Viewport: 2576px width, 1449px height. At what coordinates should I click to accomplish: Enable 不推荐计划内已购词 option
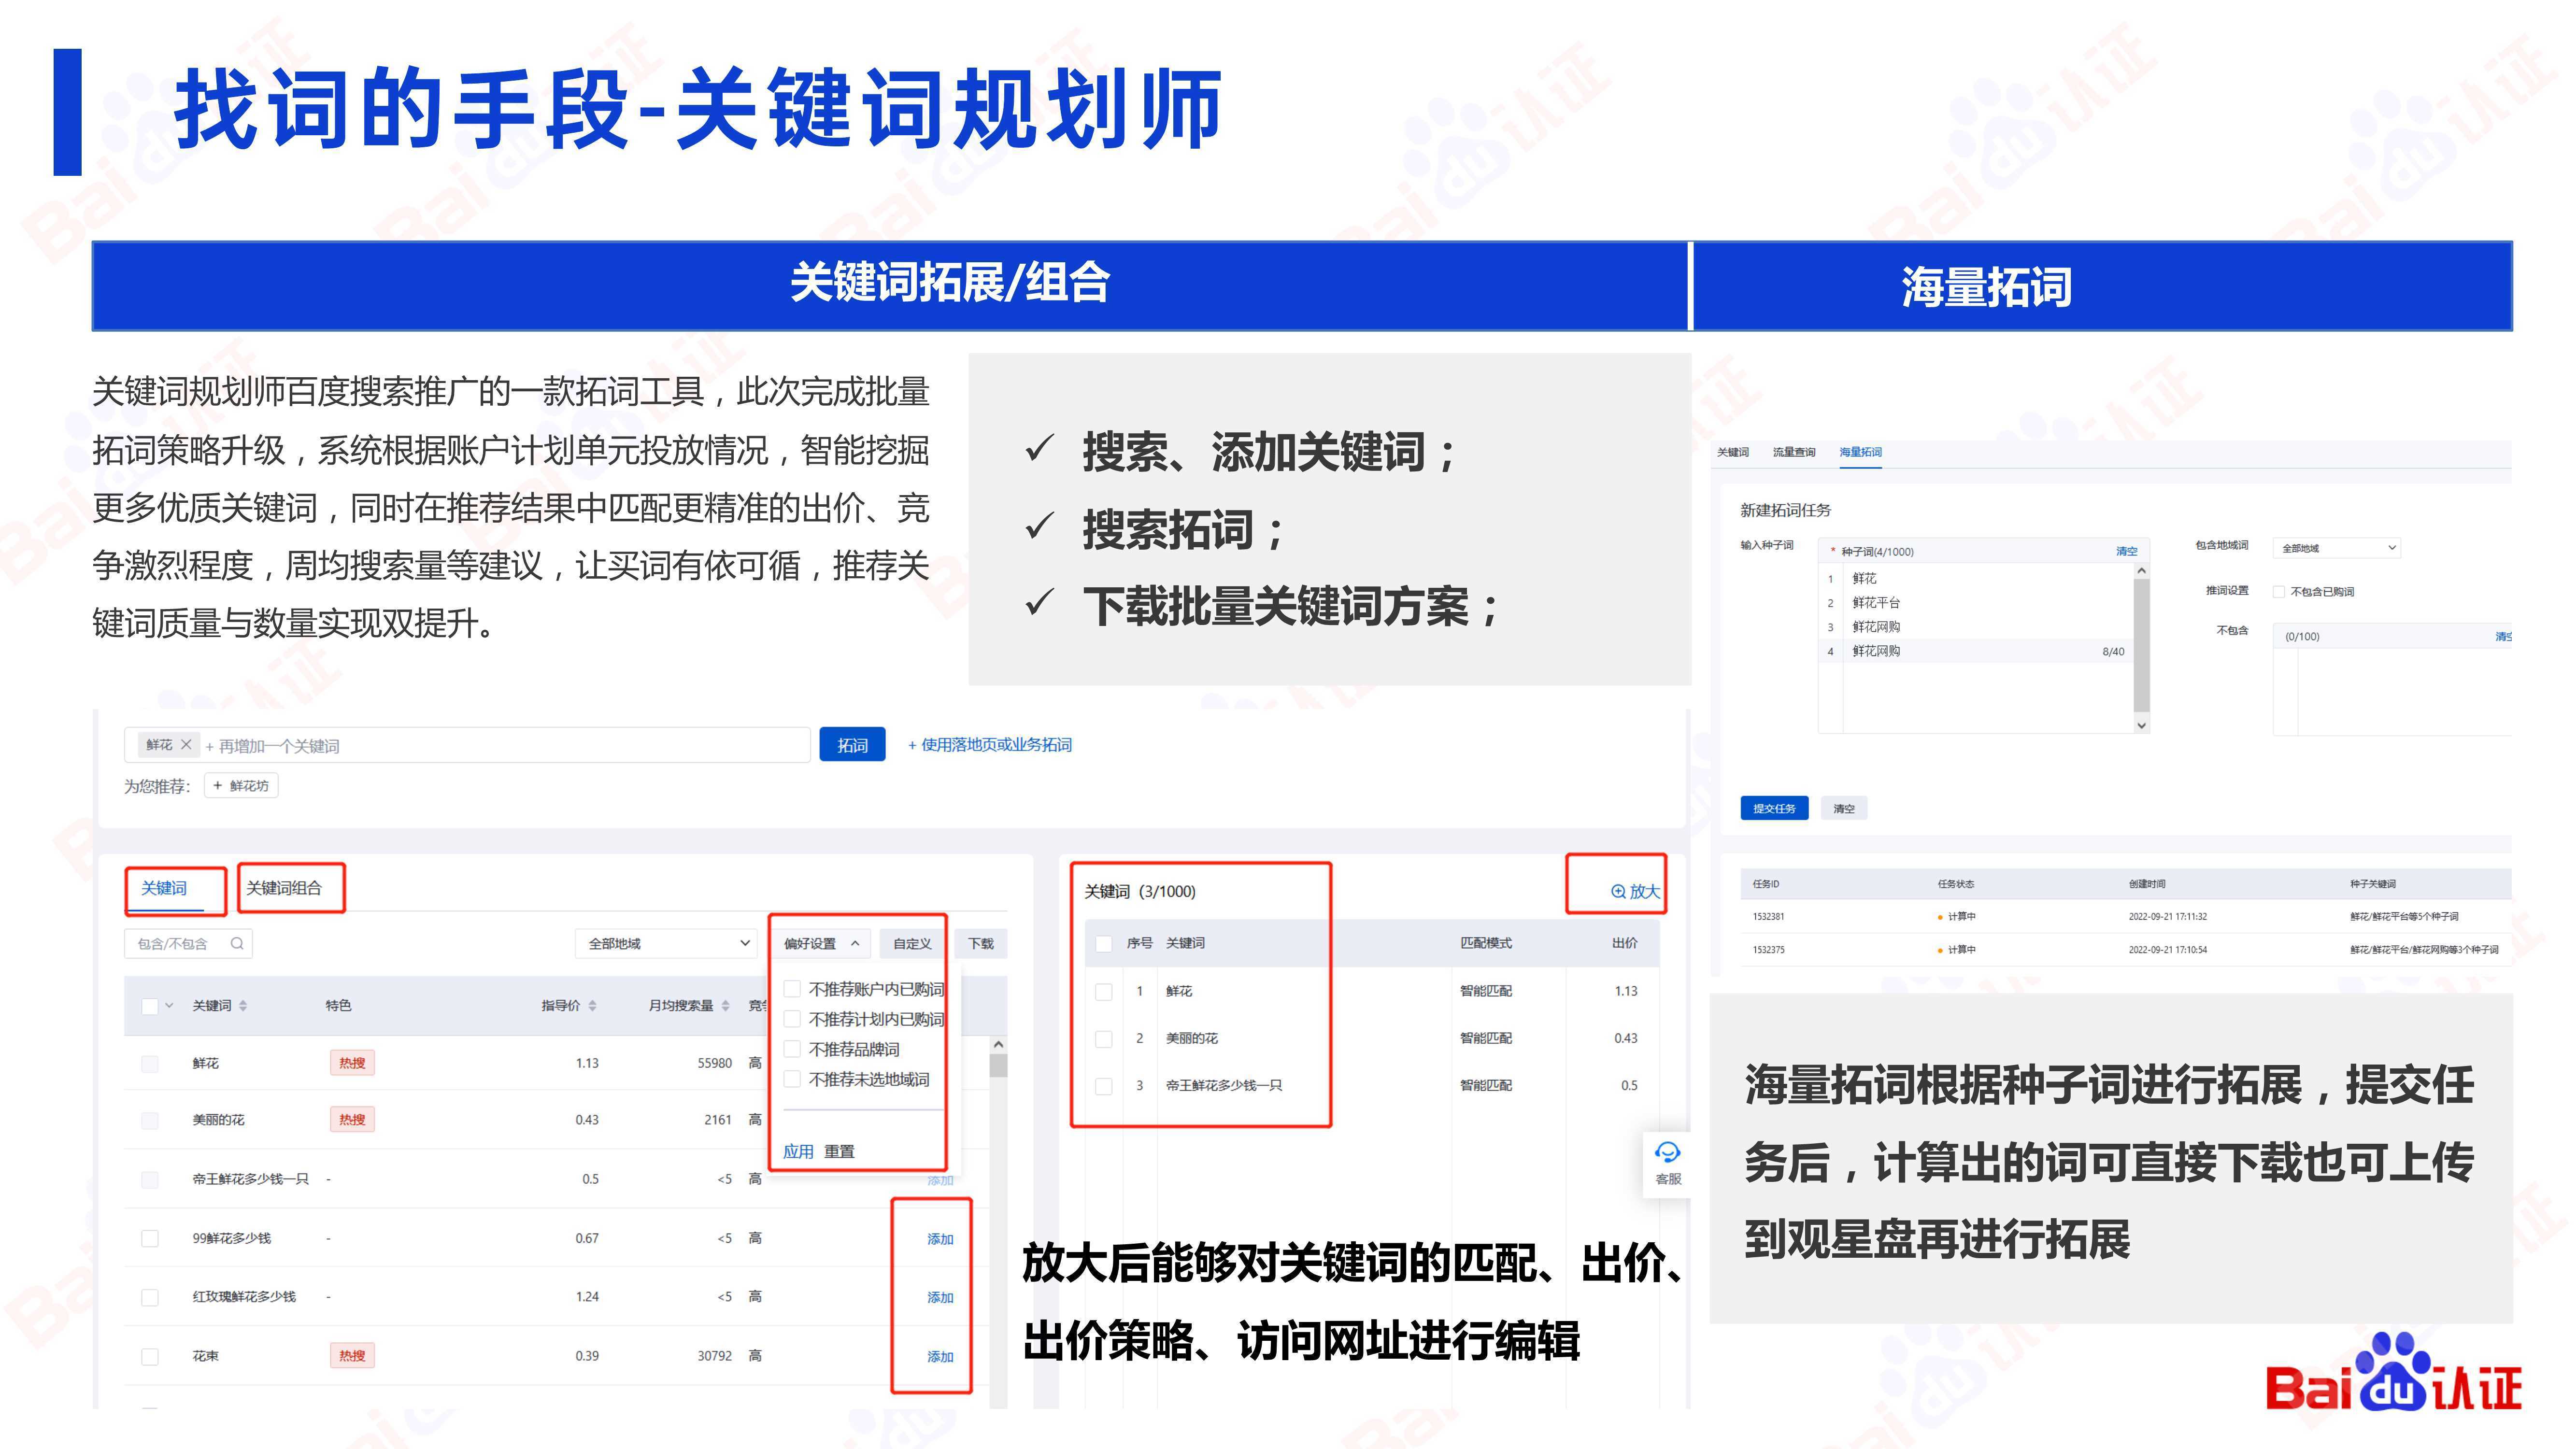point(792,1019)
